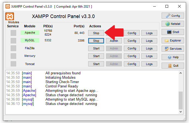Open the Services manager
The image size is (189, 123).
(173, 49)
